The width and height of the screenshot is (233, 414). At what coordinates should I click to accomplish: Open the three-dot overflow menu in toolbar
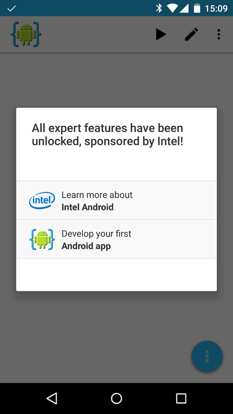[x=219, y=34]
